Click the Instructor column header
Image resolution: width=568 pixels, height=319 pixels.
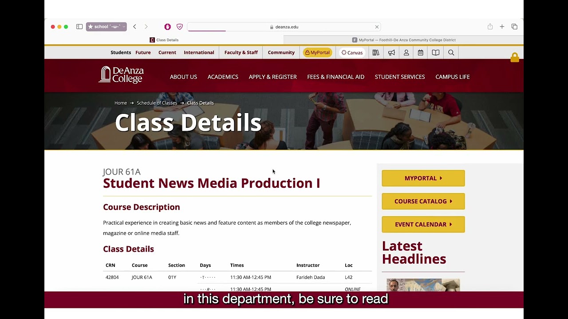pos(308,265)
